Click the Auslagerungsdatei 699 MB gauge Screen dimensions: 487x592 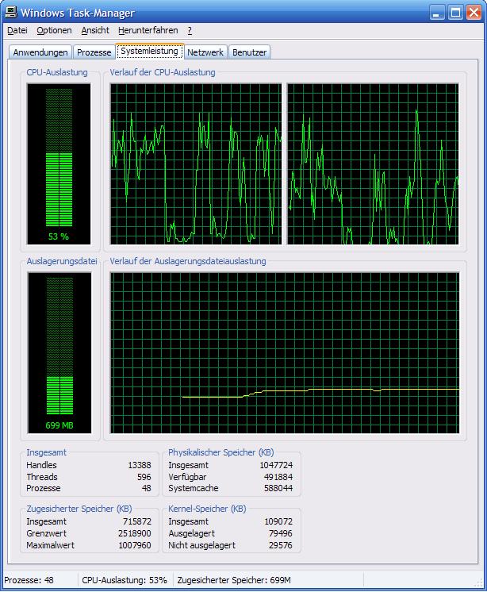click(x=59, y=352)
